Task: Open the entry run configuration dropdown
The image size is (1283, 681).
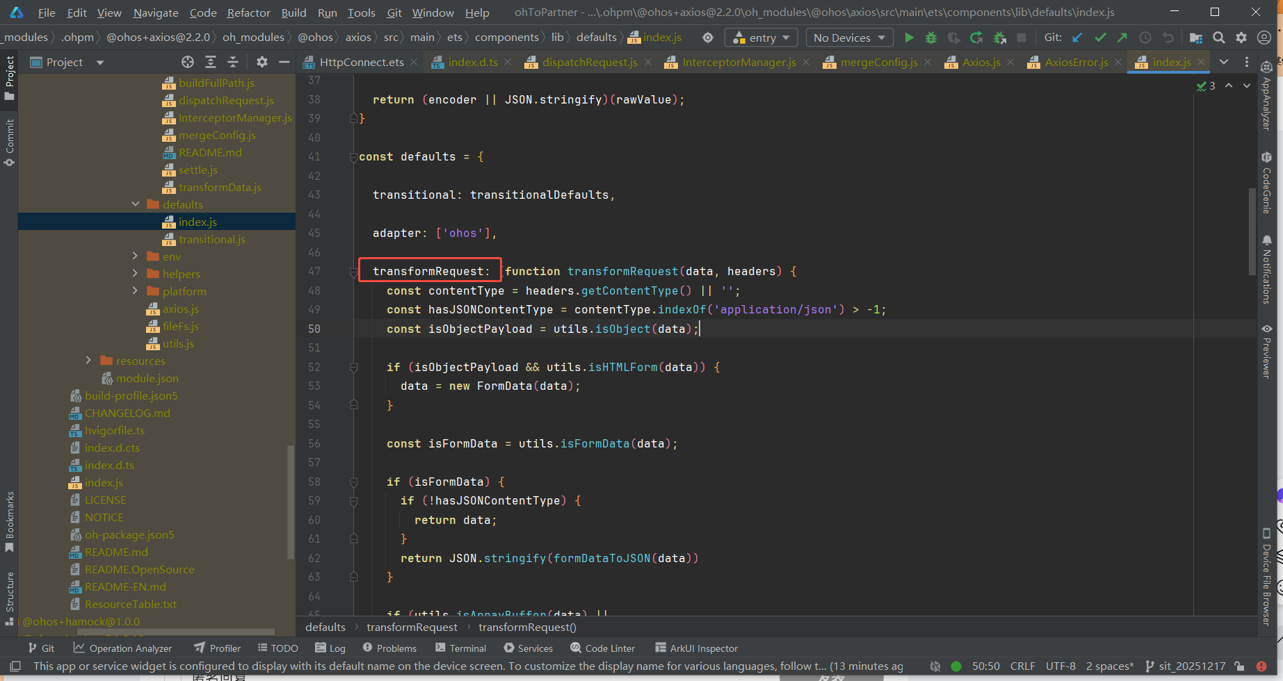Action: click(761, 38)
